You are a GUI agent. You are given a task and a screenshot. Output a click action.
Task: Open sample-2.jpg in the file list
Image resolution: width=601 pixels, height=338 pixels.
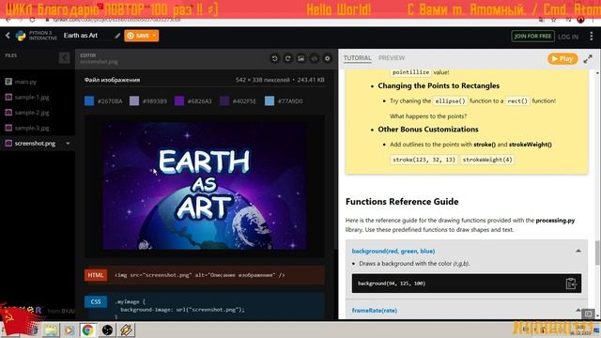click(32, 113)
